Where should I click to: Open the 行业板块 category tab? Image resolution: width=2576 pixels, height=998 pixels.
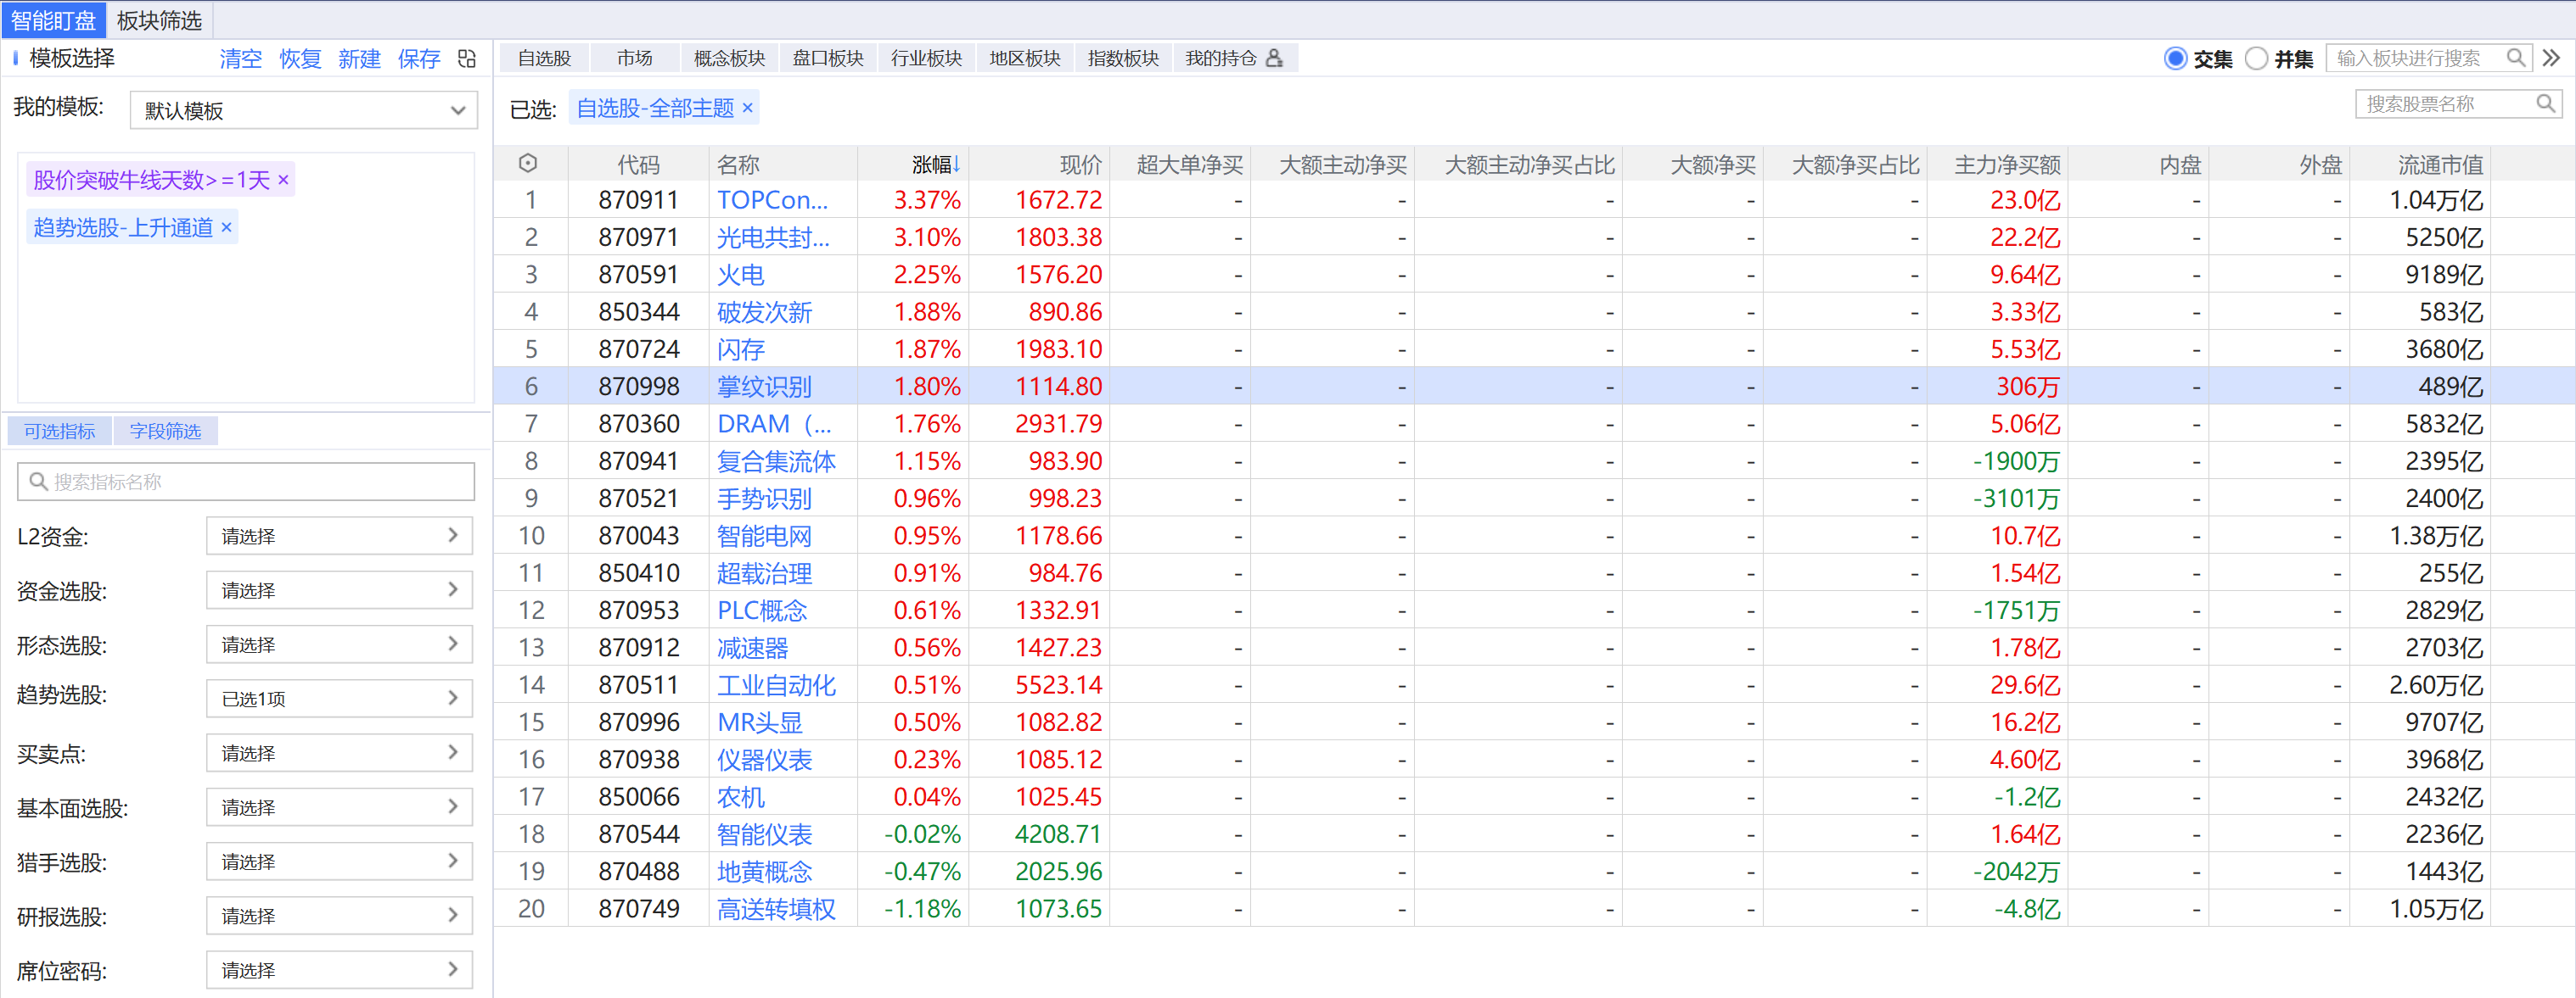(x=926, y=59)
